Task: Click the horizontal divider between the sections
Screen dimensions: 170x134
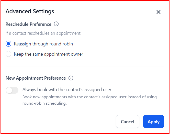Action: 85,67
